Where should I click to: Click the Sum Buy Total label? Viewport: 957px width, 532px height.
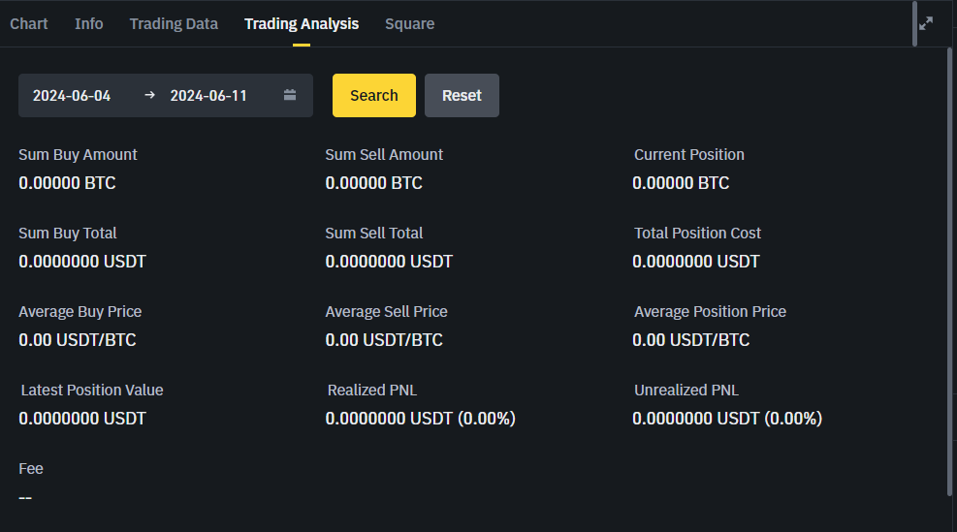[68, 234]
